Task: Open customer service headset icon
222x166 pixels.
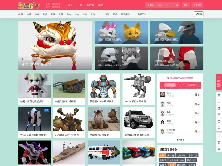Action: tap(219, 136)
